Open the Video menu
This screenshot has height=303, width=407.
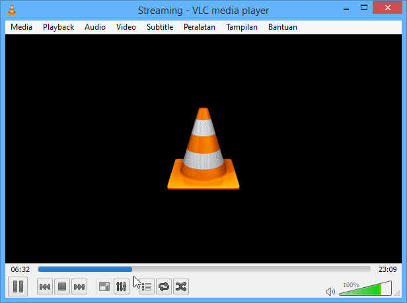pos(126,27)
